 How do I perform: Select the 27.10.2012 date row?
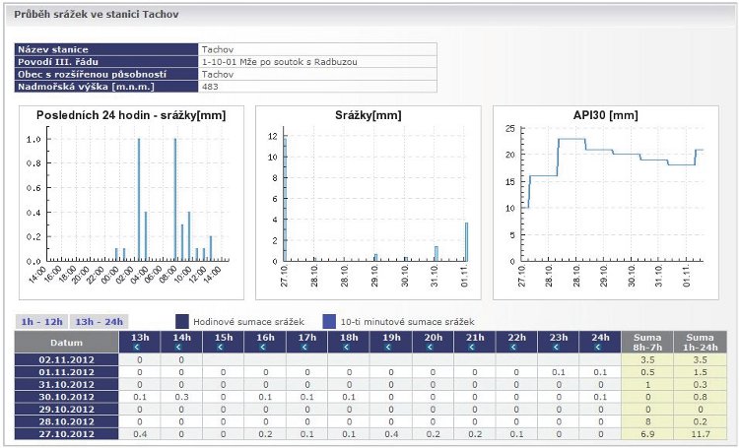(x=67, y=433)
